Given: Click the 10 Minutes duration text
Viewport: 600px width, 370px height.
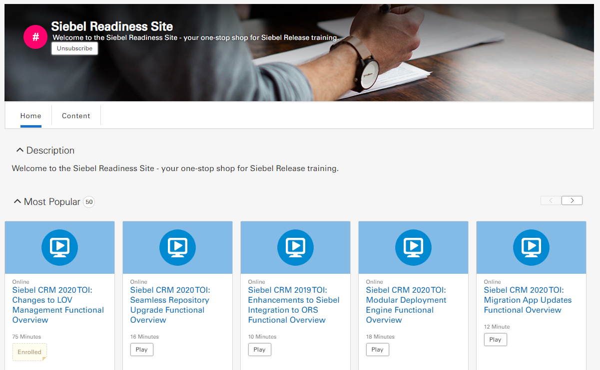Looking at the screenshot, I should [x=262, y=337].
